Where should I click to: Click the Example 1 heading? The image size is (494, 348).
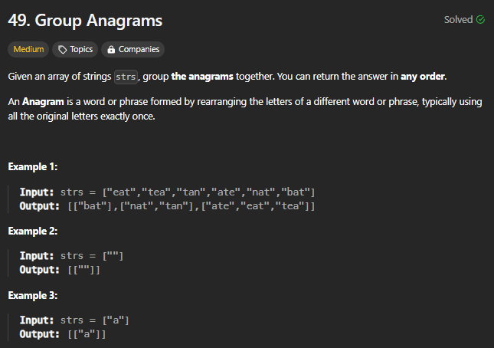tap(33, 166)
